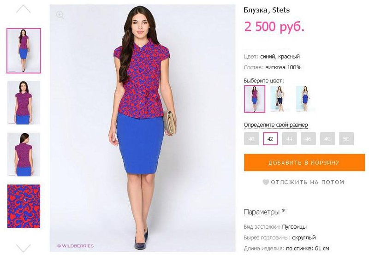Select the white blouse with dark shorts variant
369x255 pixels.
pos(280,99)
